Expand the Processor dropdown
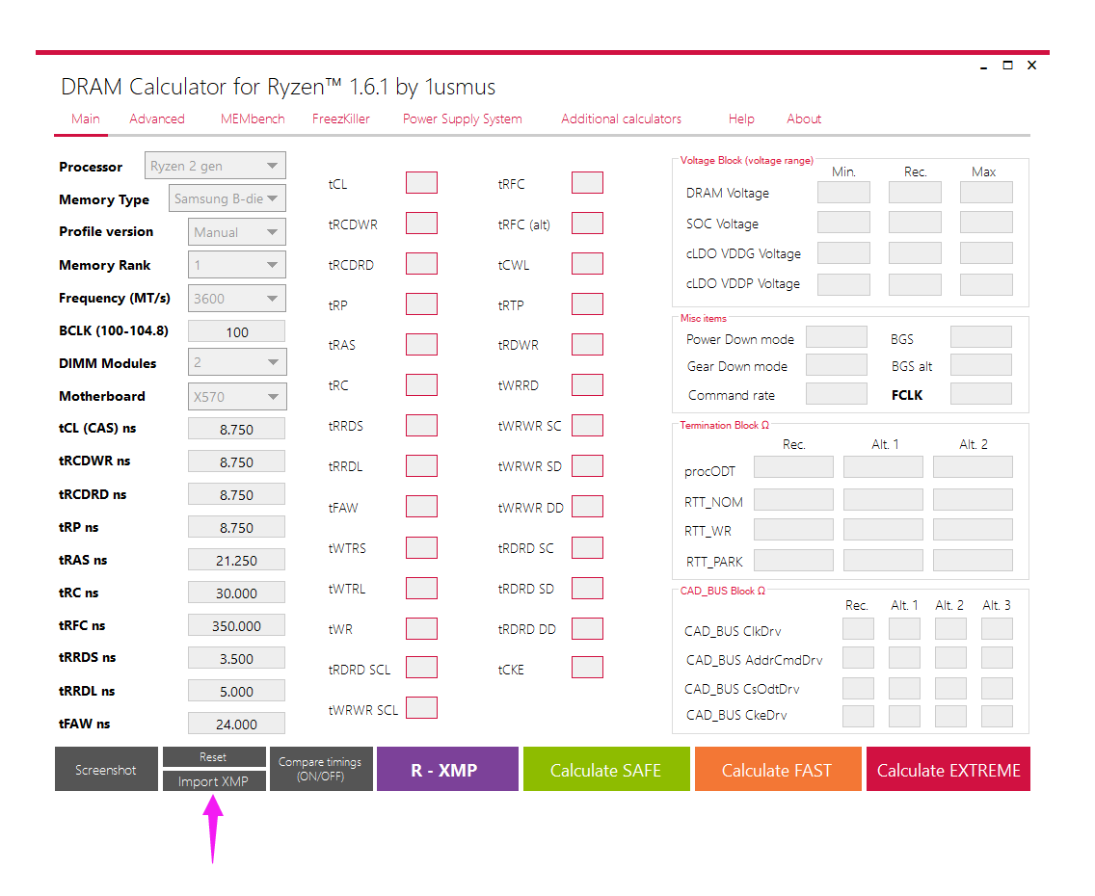This screenshot has height=896, width=1095. (215, 166)
